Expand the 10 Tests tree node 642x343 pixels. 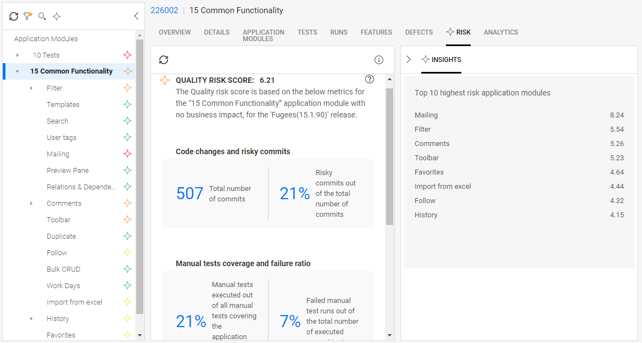[x=18, y=55]
